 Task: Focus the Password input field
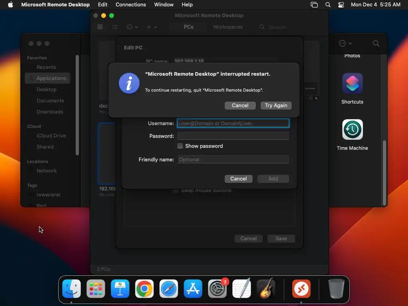click(x=233, y=136)
